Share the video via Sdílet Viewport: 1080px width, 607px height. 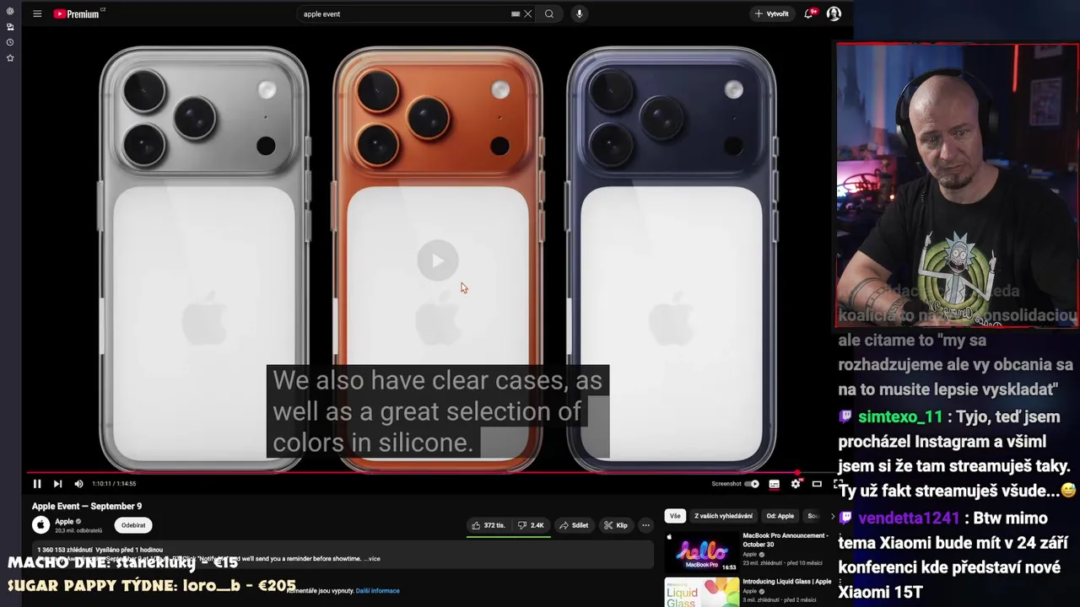click(574, 525)
